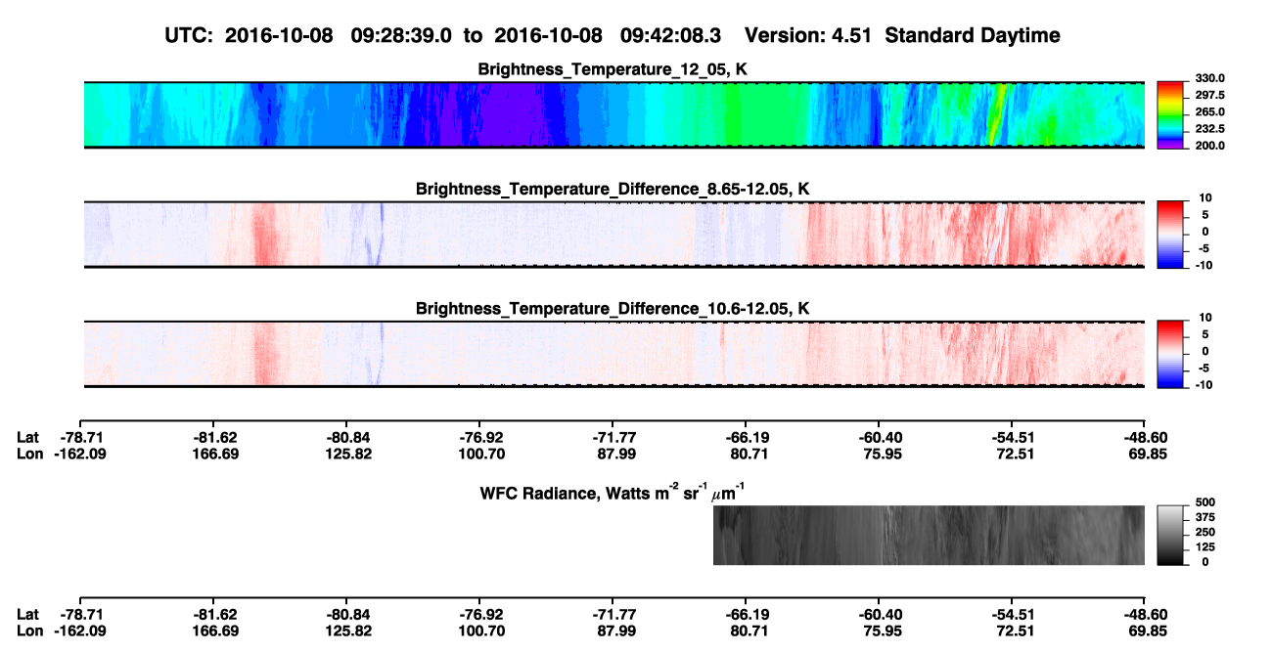Viewport: 1272px width, 652px height.
Task: Select the WFC Radiance grayscale image strip
Action: (929, 535)
